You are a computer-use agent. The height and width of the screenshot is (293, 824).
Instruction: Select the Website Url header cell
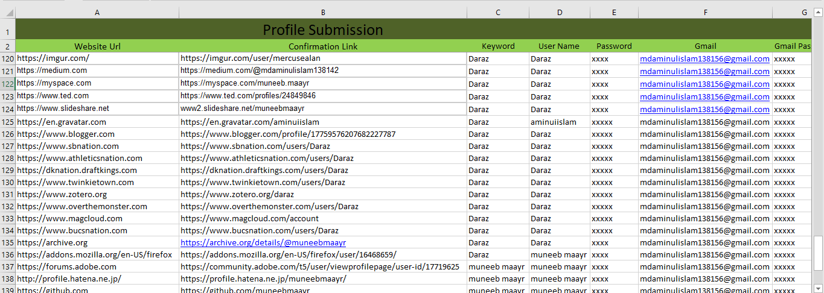tap(97, 46)
